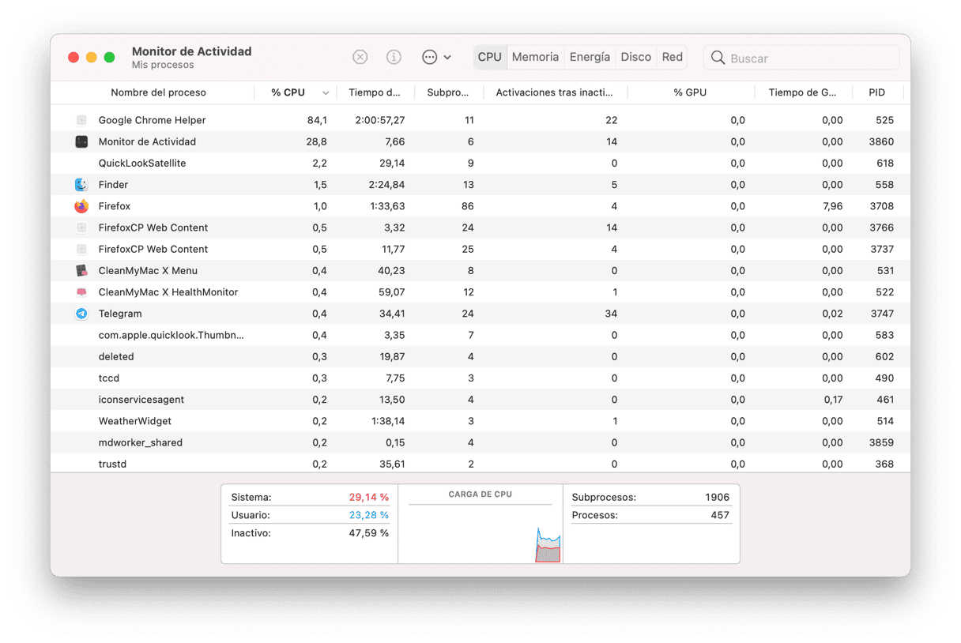Click Firefox's 86 subprocesos value
Viewport: 961px width, 643px height.
point(468,206)
